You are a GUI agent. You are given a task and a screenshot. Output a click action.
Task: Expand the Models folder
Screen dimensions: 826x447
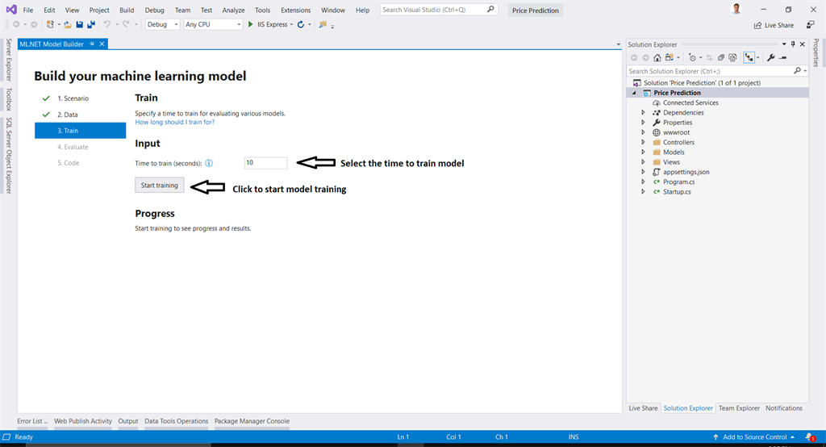(643, 152)
